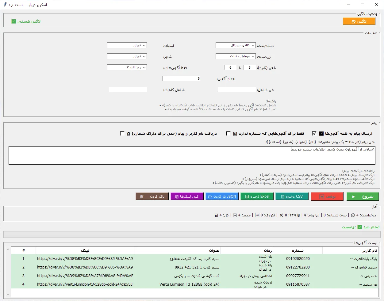Click the red توقف stop button
This screenshot has height=301, width=384.
pos(327,196)
